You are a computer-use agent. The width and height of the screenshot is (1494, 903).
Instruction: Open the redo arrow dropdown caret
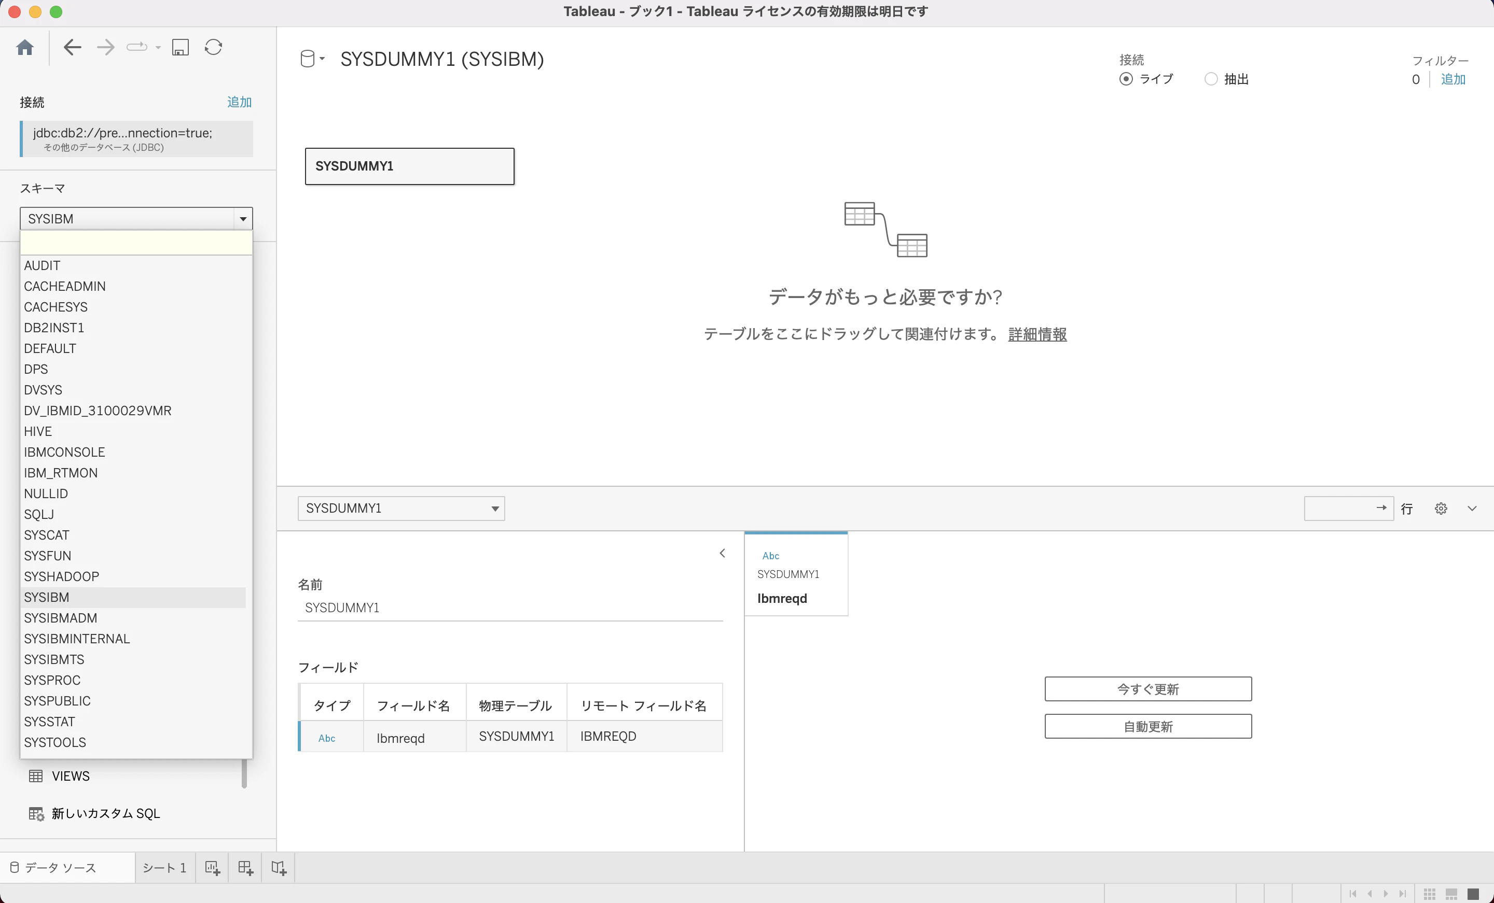158,48
